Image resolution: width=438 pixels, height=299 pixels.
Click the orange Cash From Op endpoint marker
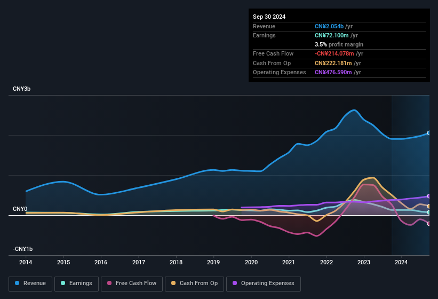pos(429,206)
